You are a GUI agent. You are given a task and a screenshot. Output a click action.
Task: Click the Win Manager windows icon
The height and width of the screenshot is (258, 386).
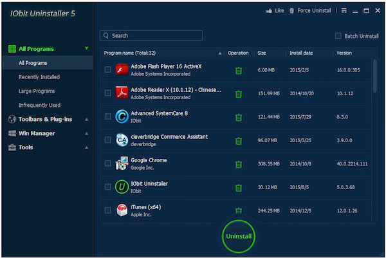[x=12, y=133]
